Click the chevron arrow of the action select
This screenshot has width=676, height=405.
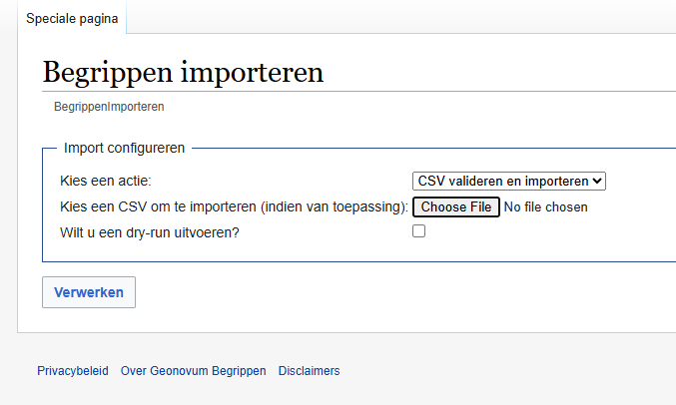(597, 181)
